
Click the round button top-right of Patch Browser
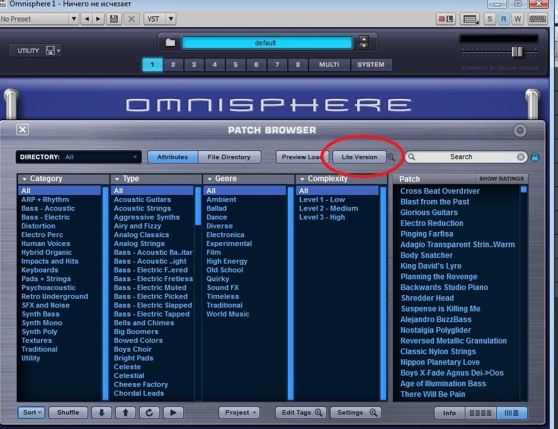pos(520,131)
